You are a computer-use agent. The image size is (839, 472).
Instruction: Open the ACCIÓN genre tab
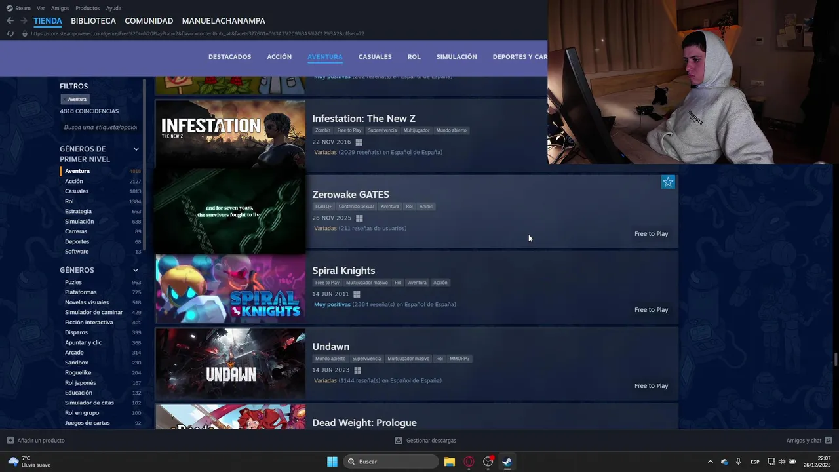pos(279,57)
